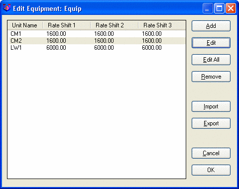Sort by Rate Shift 1 column header
This screenshot has height=189, width=239.
point(67,25)
